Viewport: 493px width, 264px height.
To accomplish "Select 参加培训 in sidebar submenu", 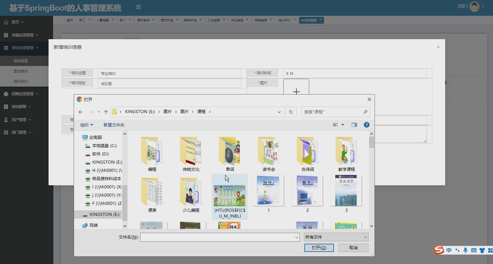I will click(21, 71).
